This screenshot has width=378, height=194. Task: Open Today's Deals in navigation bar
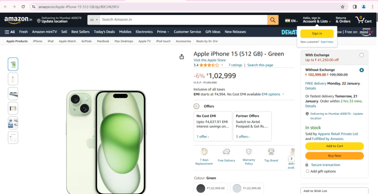pyautogui.click(x=104, y=32)
